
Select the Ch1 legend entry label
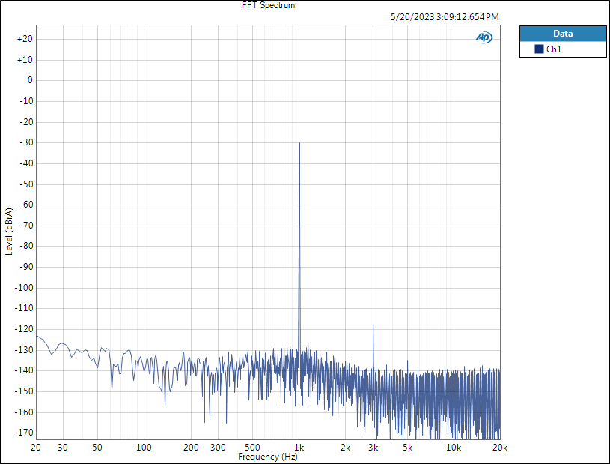(554, 49)
